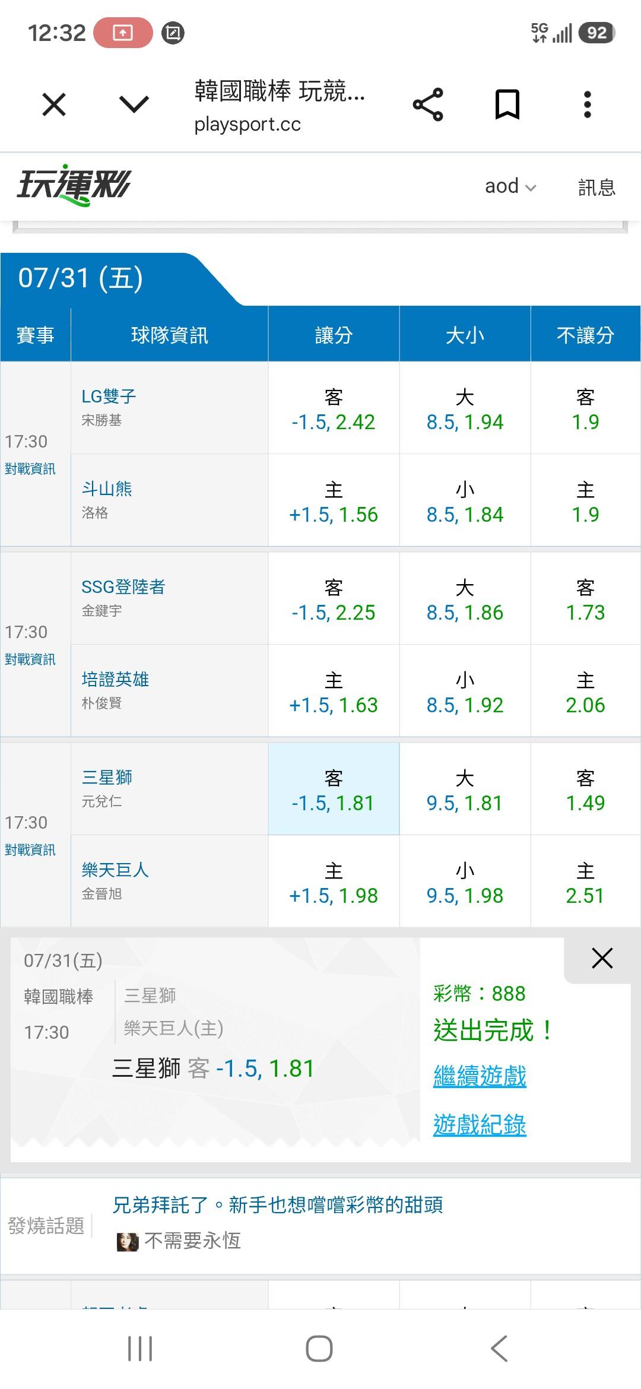Tap the Android back navigation arrow
This screenshot has width=641, height=1389.
499,1349
